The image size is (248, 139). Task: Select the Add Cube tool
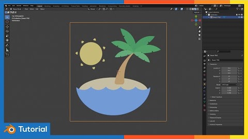click(x=7, y=55)
